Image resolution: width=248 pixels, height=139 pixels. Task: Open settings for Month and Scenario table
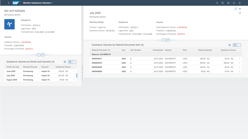[65, 62]
